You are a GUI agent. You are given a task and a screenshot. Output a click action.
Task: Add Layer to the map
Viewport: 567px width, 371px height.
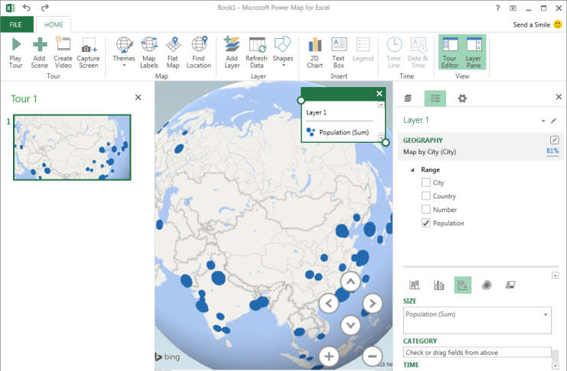click(x=232, y=53)
